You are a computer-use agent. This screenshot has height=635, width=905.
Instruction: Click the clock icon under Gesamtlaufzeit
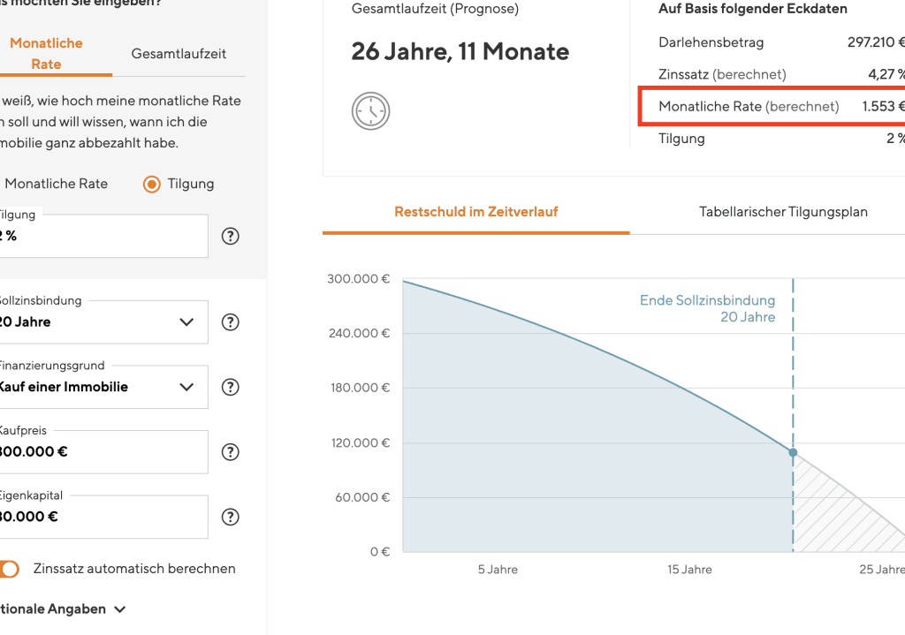point(370,111)
